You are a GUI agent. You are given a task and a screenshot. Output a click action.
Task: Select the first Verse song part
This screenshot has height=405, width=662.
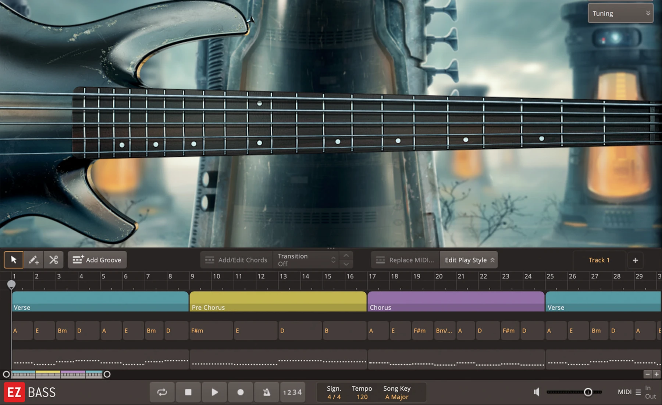tap(100, 302)
